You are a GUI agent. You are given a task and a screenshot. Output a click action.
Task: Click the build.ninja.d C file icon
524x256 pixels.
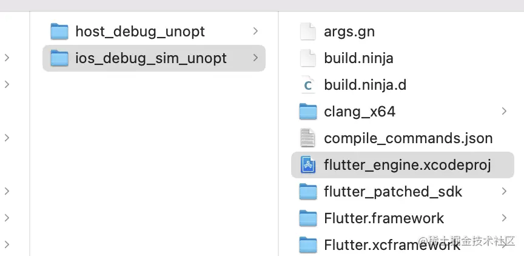308,85
